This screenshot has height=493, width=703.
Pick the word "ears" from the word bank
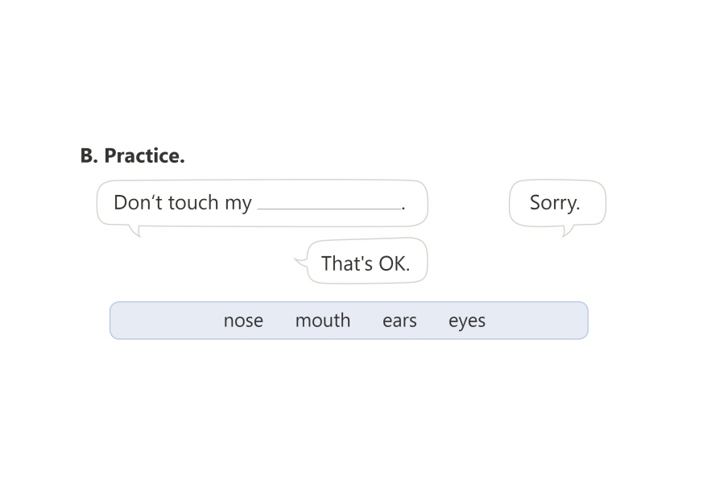pyautogui.click(x=399, y=321)
